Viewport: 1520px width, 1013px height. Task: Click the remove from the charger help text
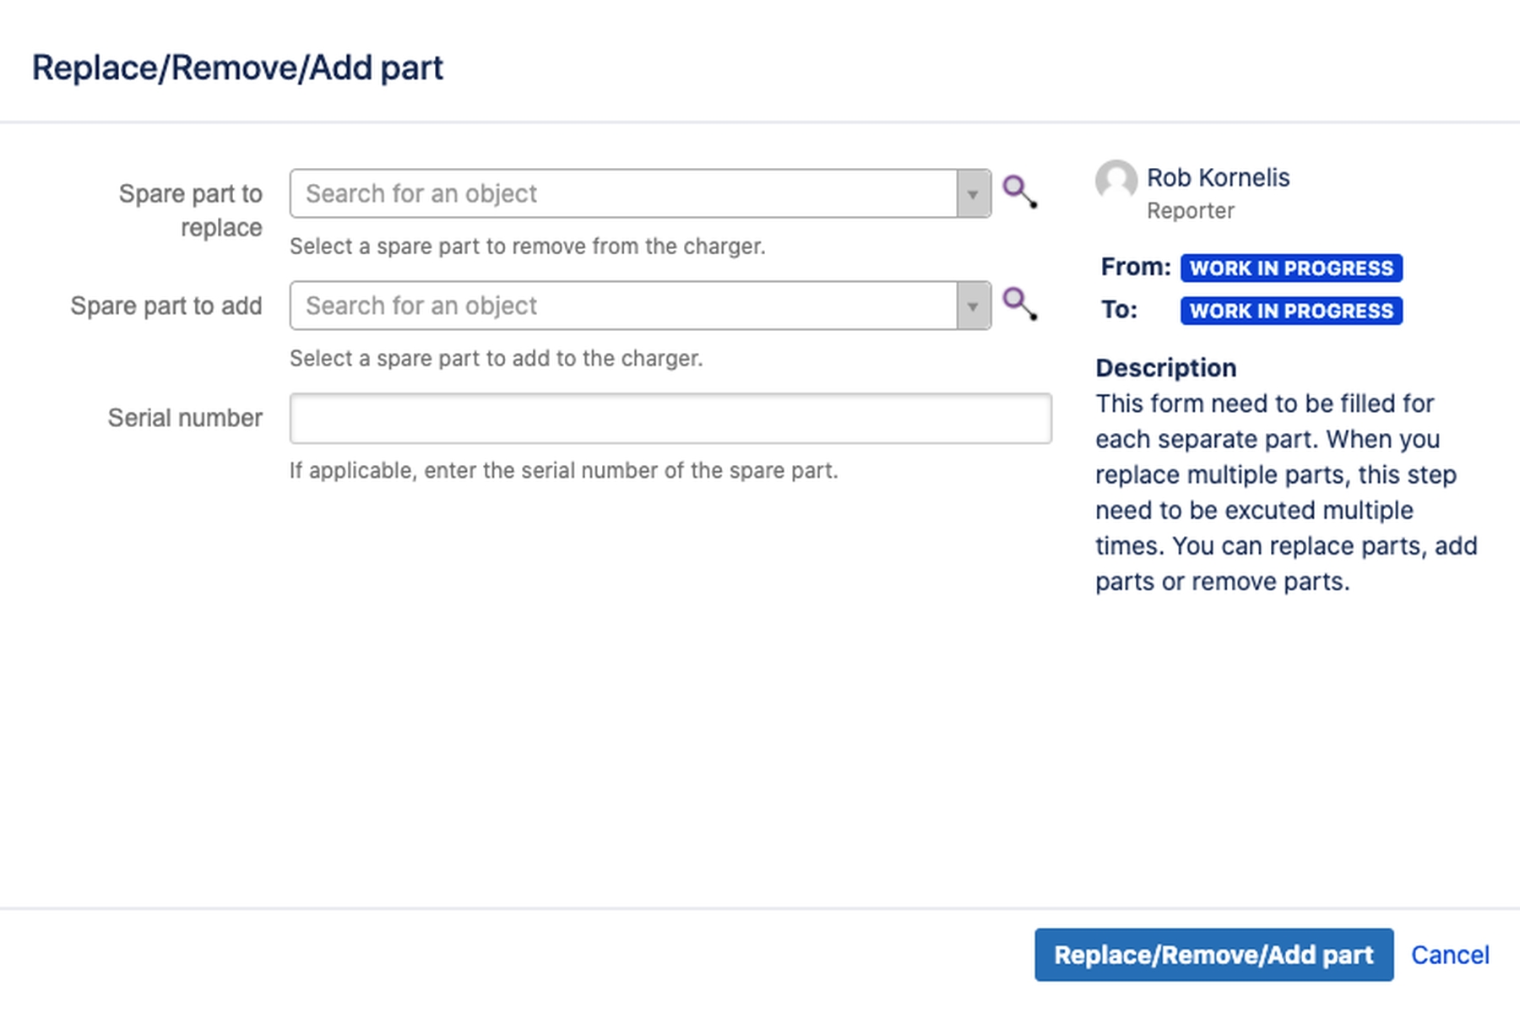point(527,246)
